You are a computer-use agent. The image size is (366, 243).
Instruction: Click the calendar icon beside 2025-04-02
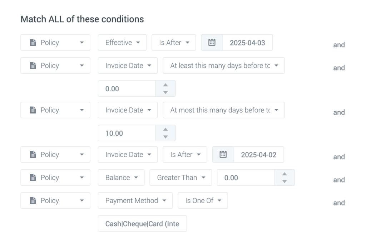223,154
